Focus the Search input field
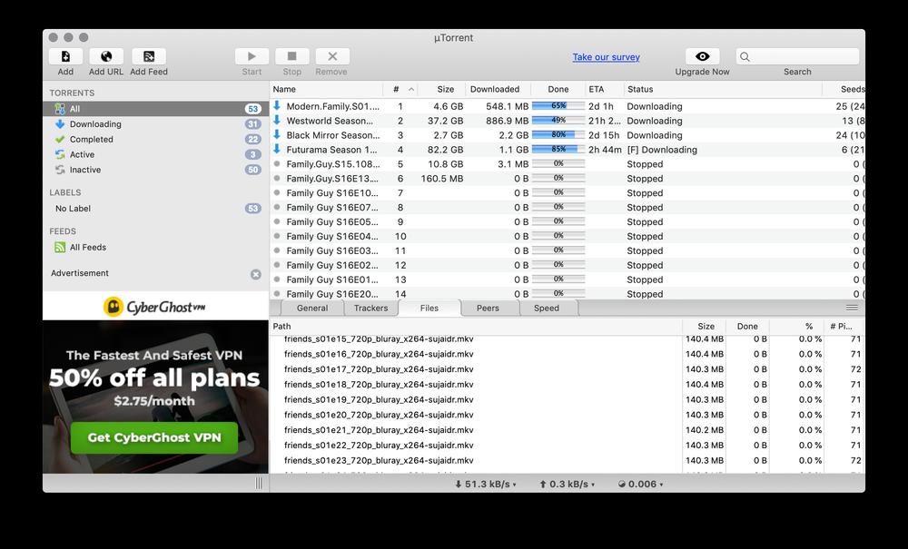The image size is (908, 549). [x=797, y=56]
